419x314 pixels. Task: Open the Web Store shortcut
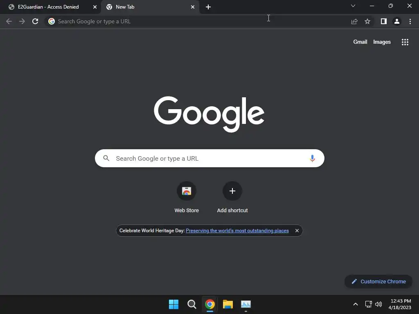(187, 197)
